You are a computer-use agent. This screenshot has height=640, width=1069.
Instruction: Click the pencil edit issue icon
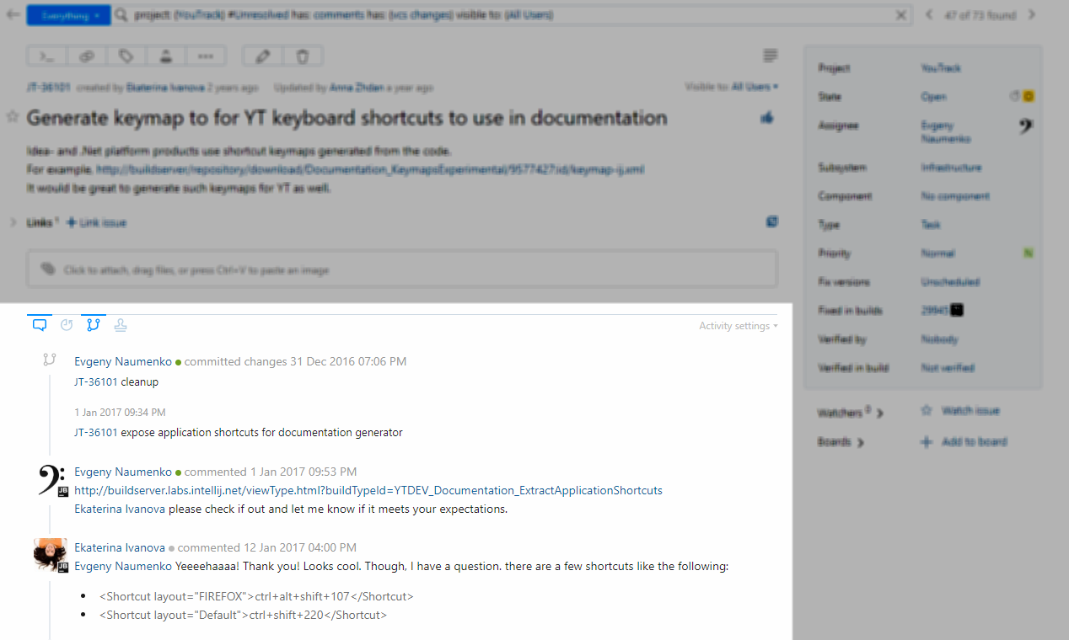(x=263, y=56)
